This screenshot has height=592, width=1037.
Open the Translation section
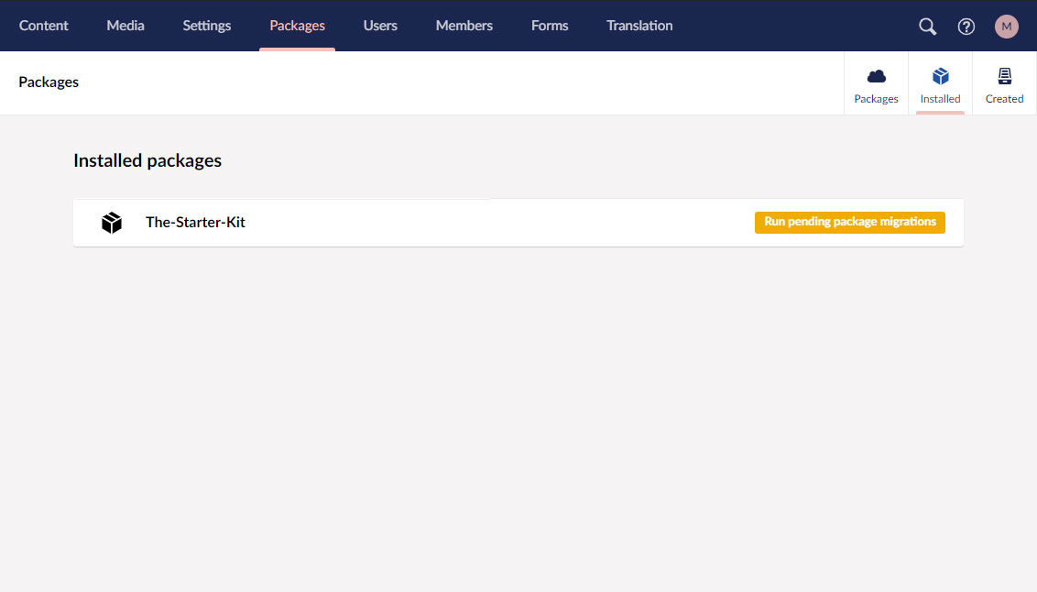coord(639,26)
